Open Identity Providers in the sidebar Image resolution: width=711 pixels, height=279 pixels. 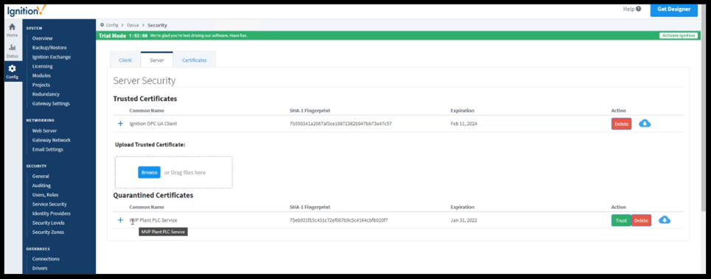52,213
